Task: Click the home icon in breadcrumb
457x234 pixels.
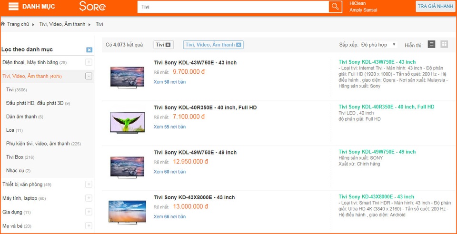Action: [x=3, y=24]
